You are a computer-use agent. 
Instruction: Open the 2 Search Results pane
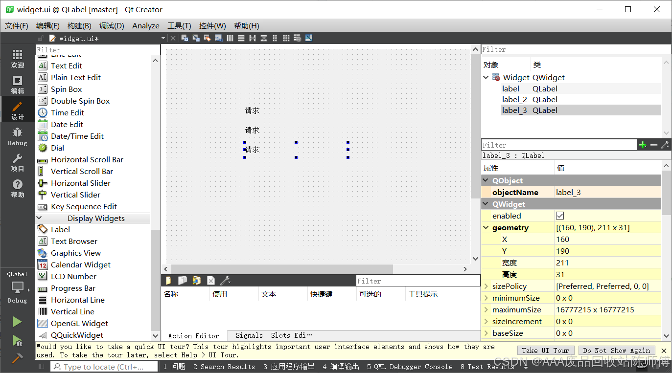[224, 366]
